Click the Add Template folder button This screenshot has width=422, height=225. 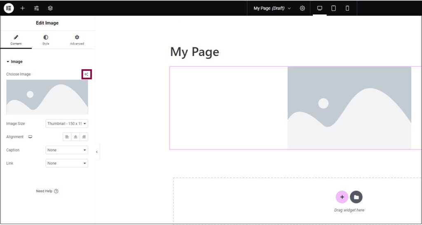[x=356, y=197]
